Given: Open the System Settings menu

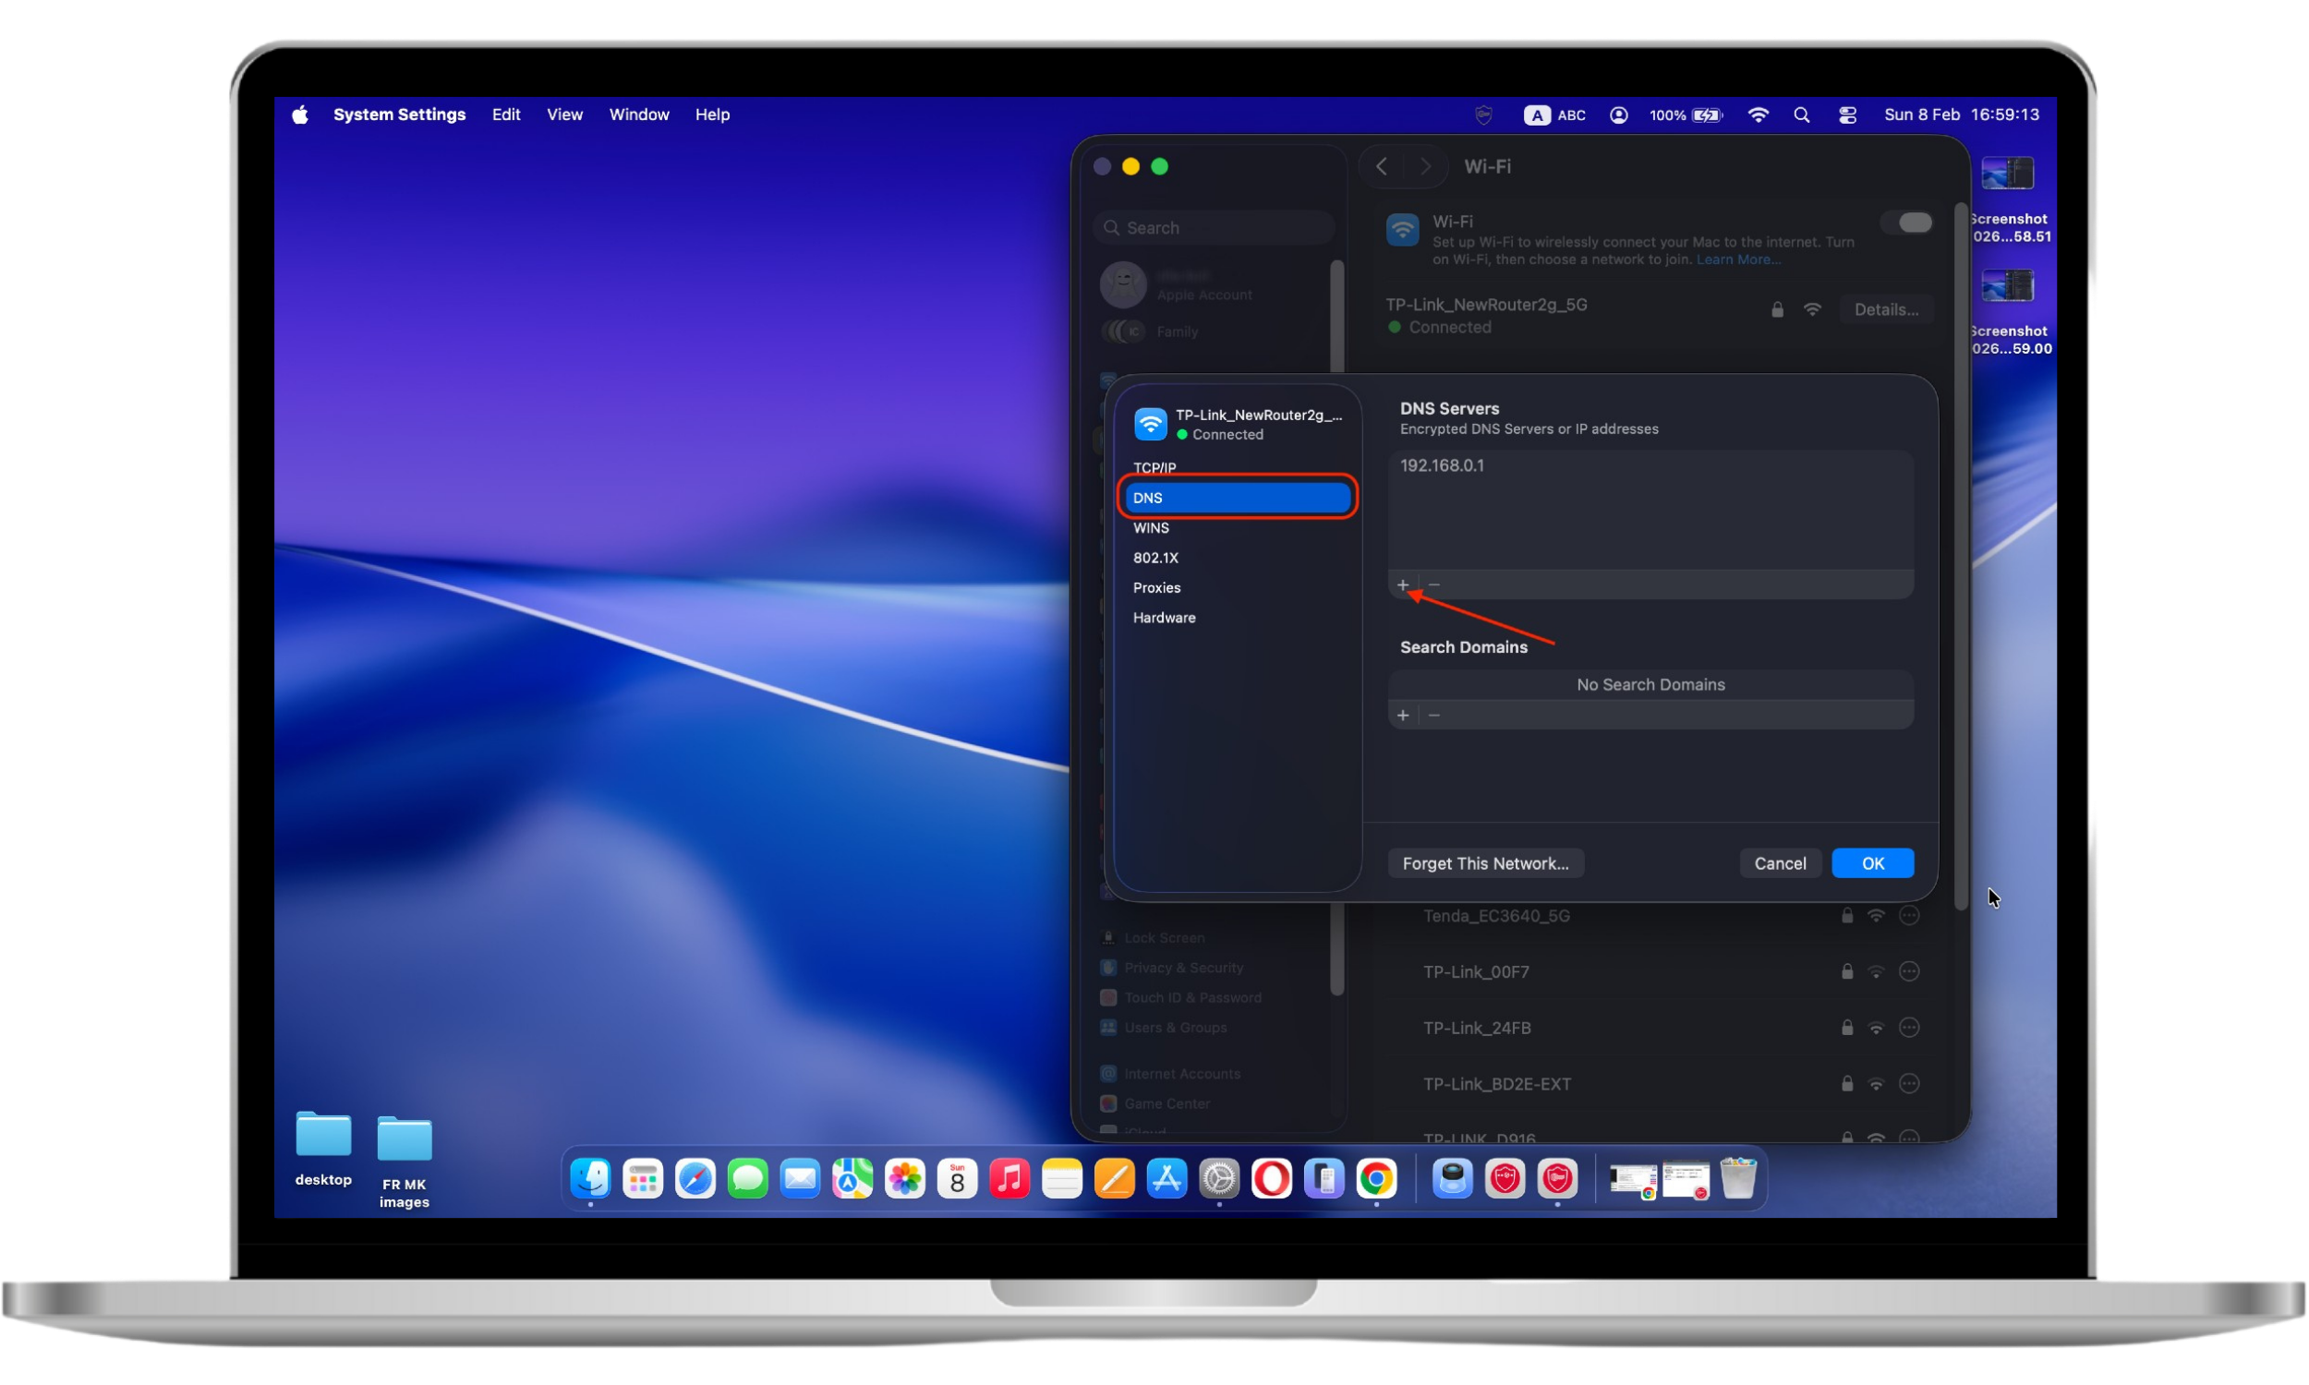Looking at the screenshot, I should pyautogui.click(x=399, y=114).
